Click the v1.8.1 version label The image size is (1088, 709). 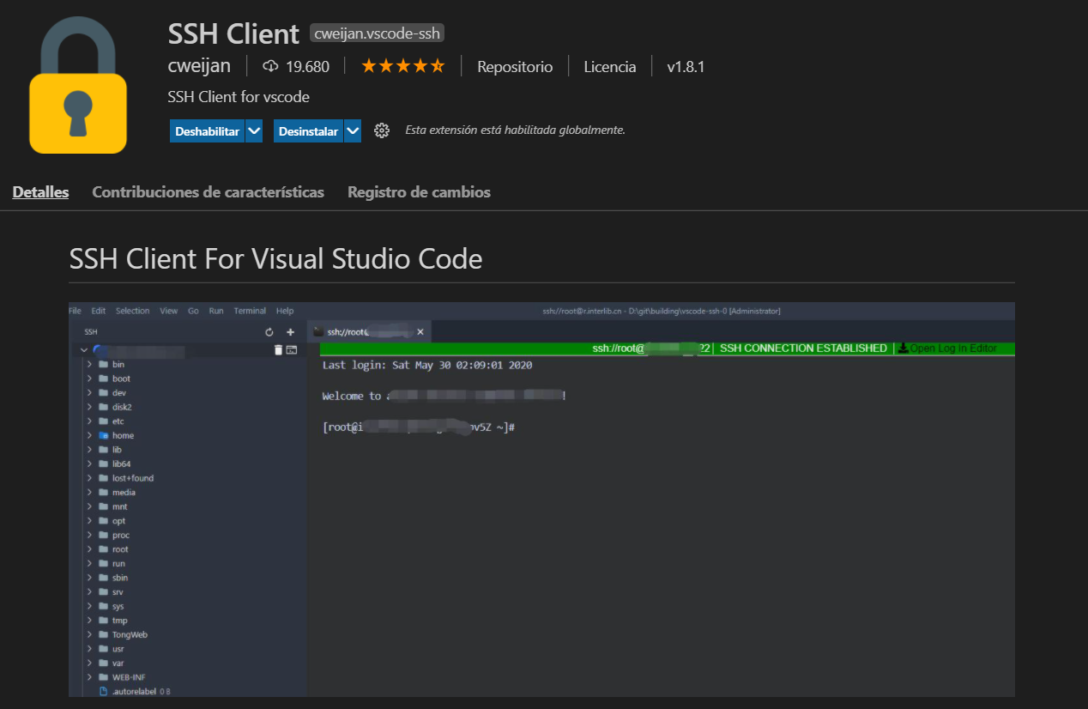click(x=686, y=66)
